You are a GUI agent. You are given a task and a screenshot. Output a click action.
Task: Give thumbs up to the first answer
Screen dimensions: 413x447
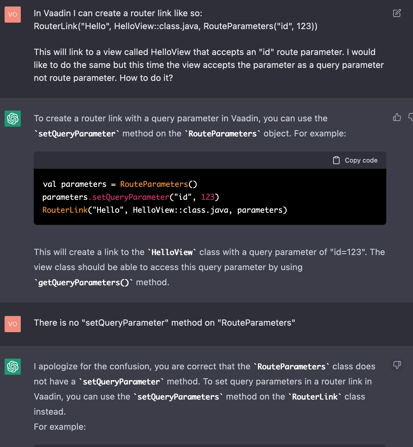coord(397,117)
